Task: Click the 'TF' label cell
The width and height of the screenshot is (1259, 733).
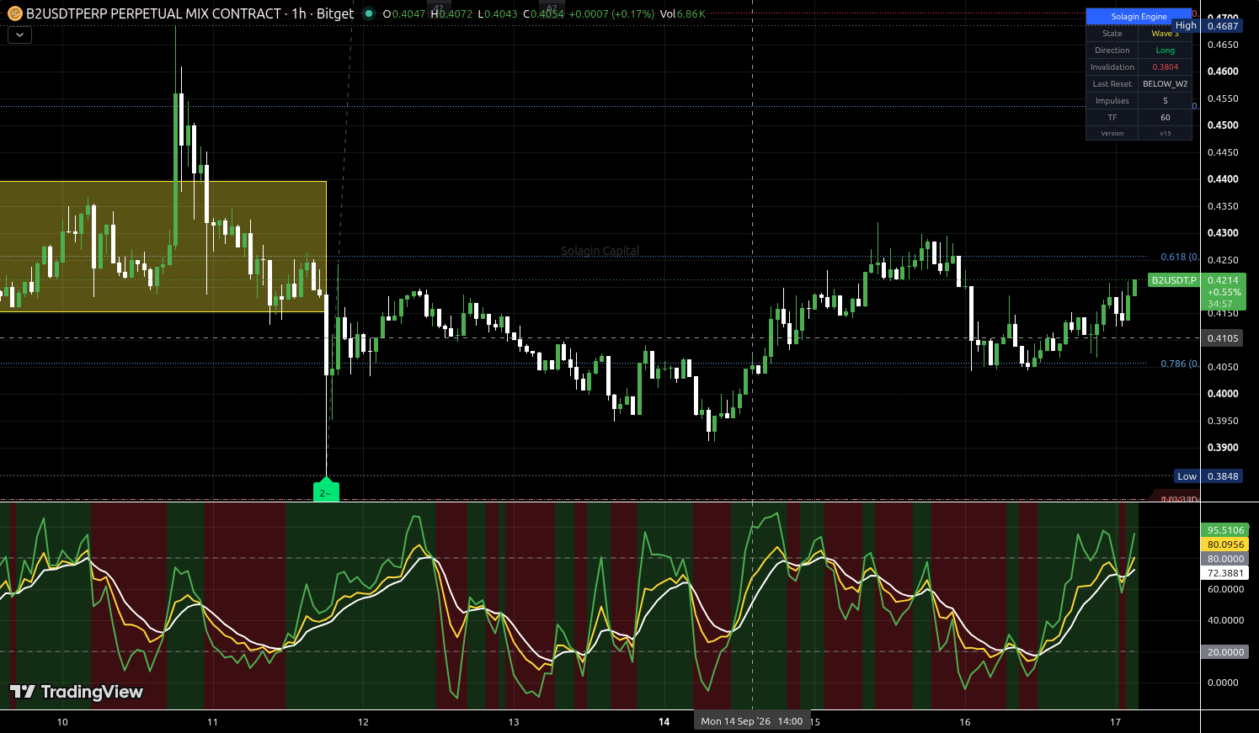Action: pos(1112,118)
